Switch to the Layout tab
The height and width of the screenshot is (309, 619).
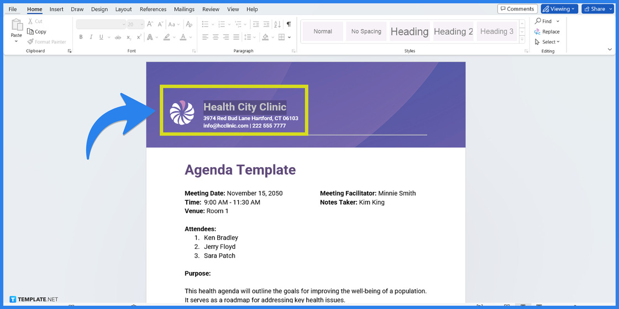coord(124,9)
